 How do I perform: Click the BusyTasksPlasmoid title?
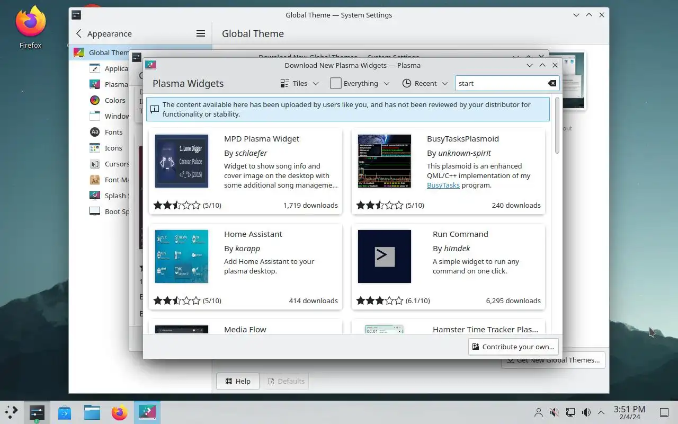(463, 139)
